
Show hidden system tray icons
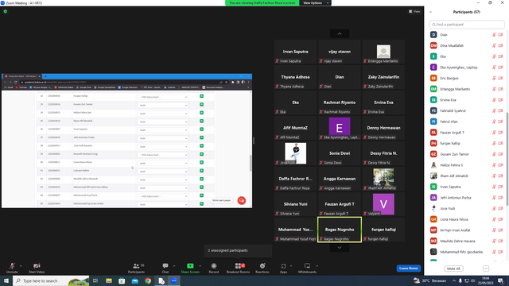coord(454,280)
